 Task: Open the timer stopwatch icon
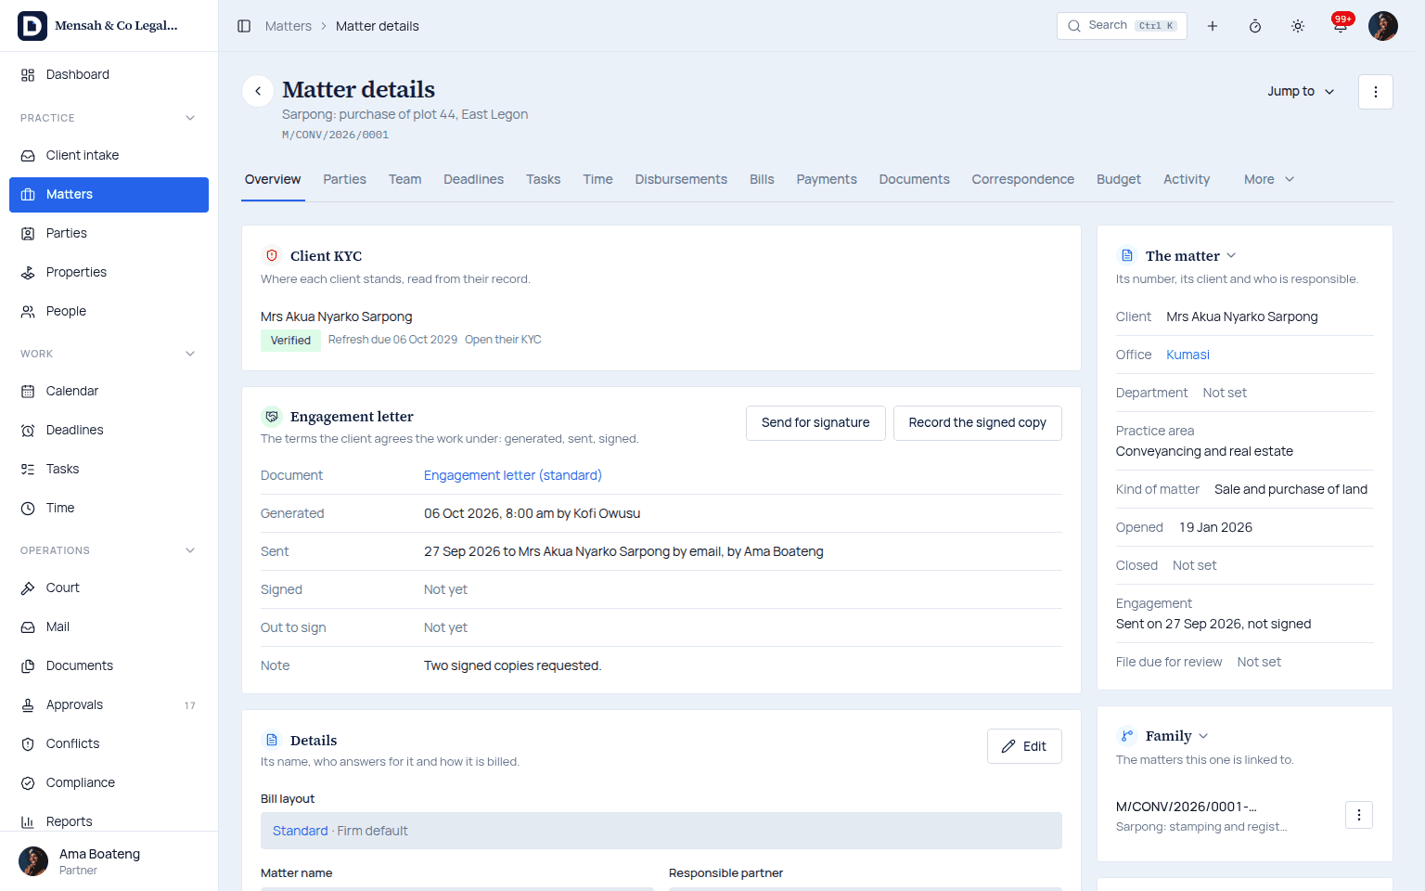(1255, 26)
